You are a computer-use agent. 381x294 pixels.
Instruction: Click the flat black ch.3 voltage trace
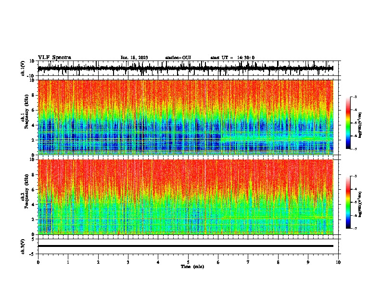click(x=185, y=246)
